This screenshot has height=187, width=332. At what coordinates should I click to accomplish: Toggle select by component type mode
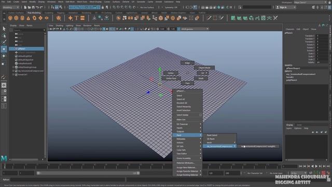pyautogui.click(x=61, y=7)
